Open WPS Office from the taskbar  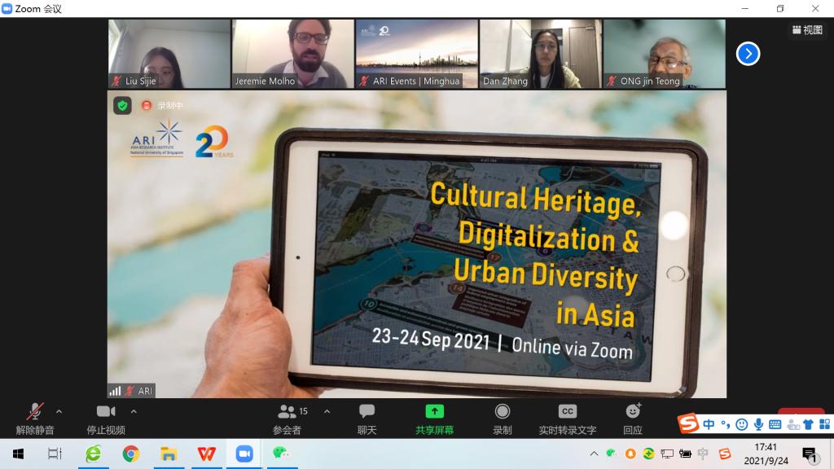[x=205, y=454]
